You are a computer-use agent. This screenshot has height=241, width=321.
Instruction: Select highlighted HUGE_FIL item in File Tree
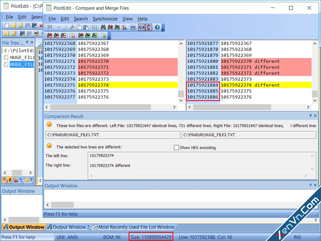click(x=22, y=64)
